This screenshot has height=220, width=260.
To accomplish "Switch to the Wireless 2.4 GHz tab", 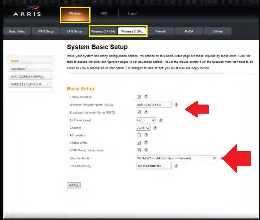I will pyautogui.click(x=103, y=31).
